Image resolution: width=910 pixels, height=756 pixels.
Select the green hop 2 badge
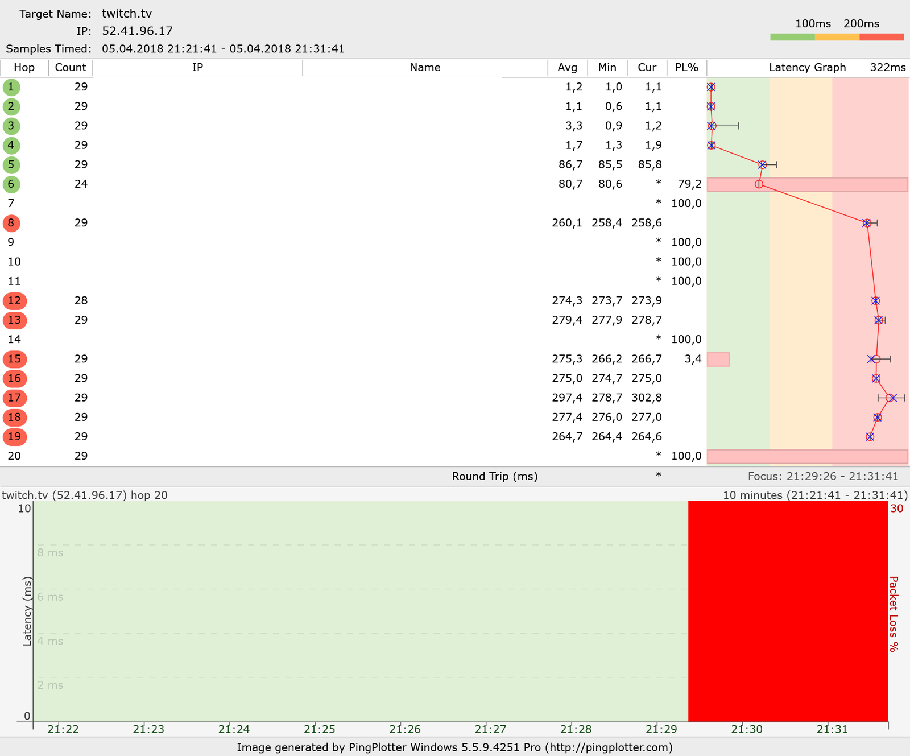[x=11, y=106]
